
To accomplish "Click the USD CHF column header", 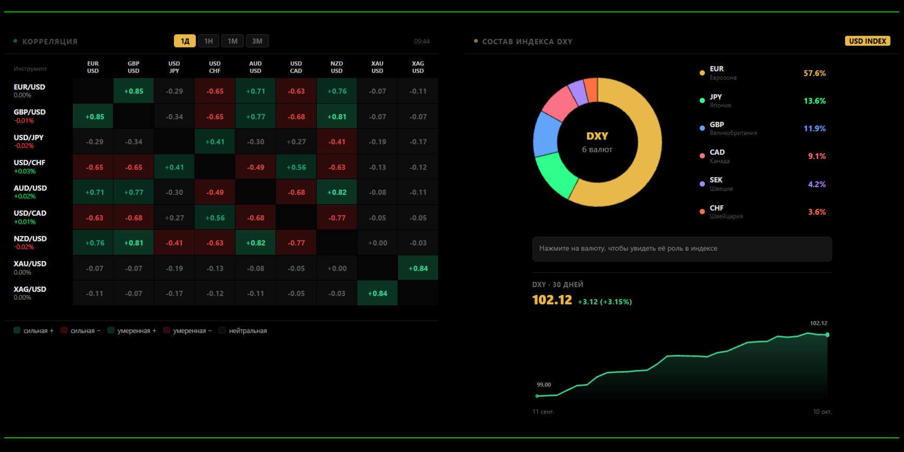I will [215, 67].
